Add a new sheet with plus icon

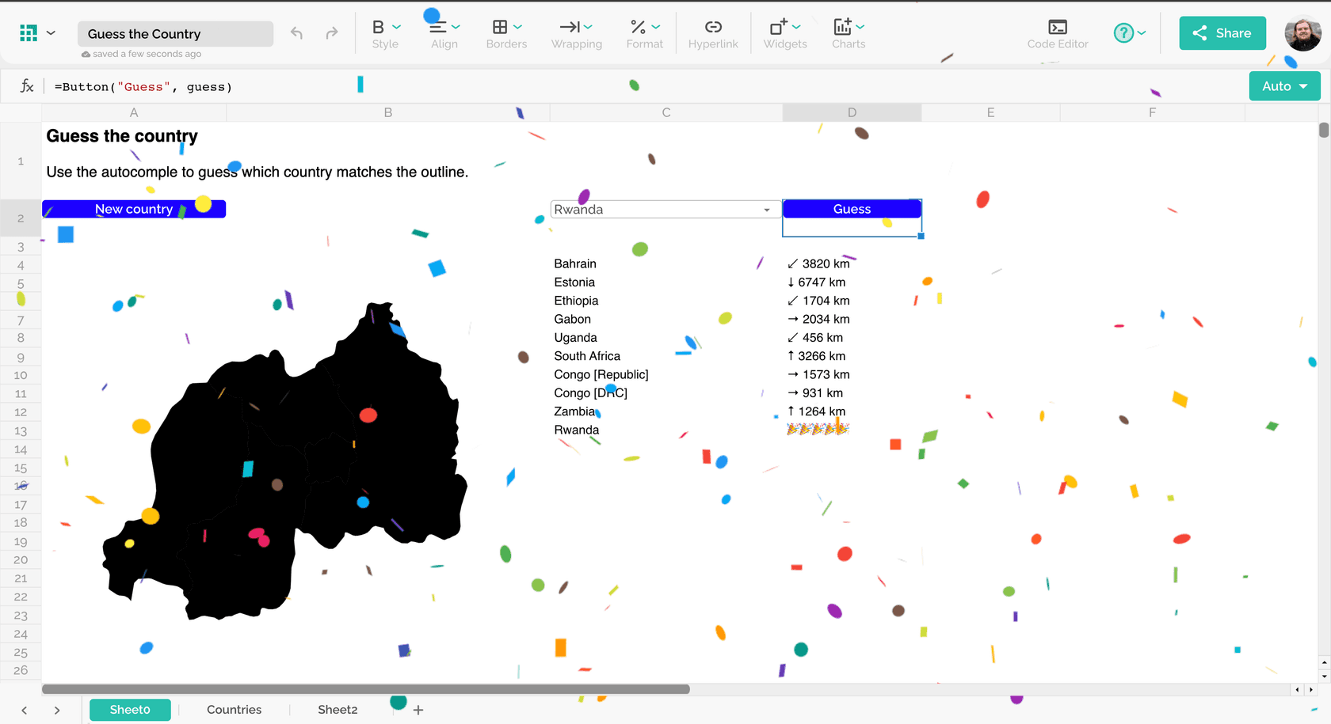tap(418, 711)
